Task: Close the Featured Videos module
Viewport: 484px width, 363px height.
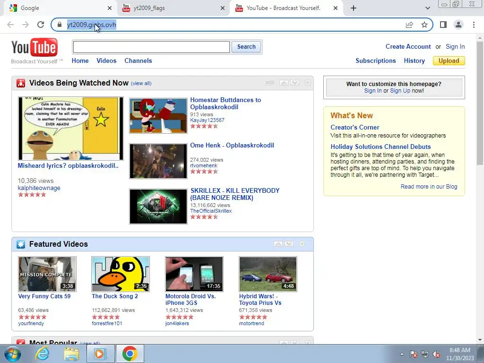Action: tap(302, 244)
